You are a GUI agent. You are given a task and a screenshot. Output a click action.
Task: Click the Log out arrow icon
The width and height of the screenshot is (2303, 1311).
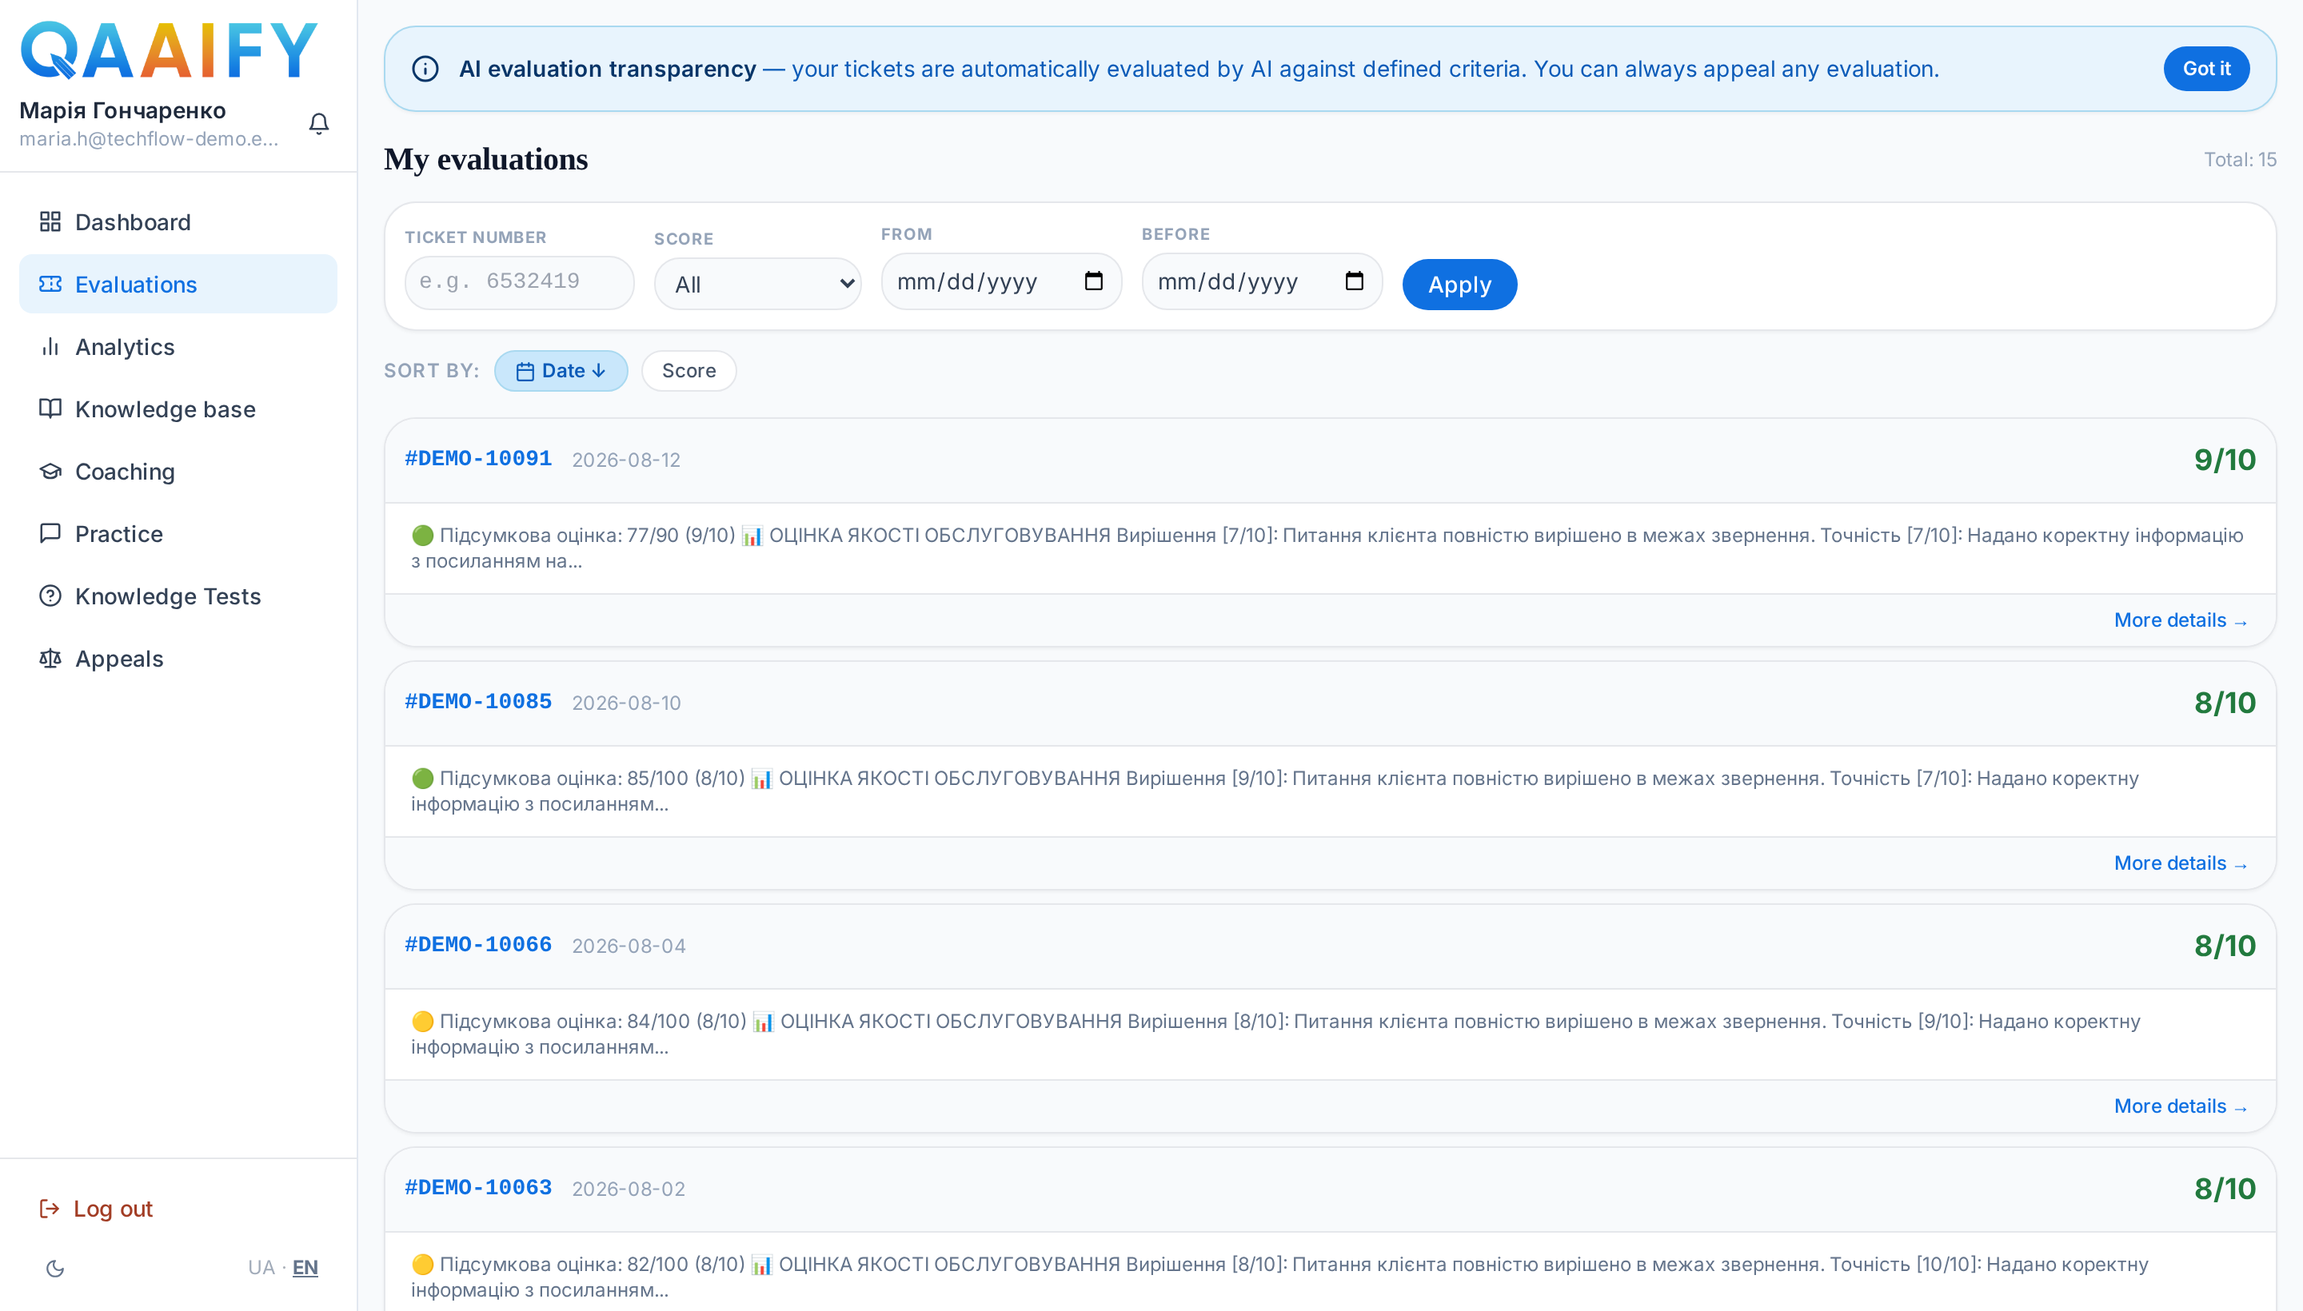pos(50,1209)
